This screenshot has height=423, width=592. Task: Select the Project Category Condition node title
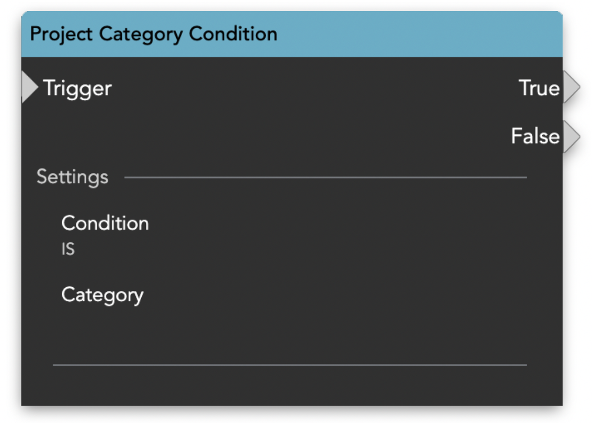point(153,34)
